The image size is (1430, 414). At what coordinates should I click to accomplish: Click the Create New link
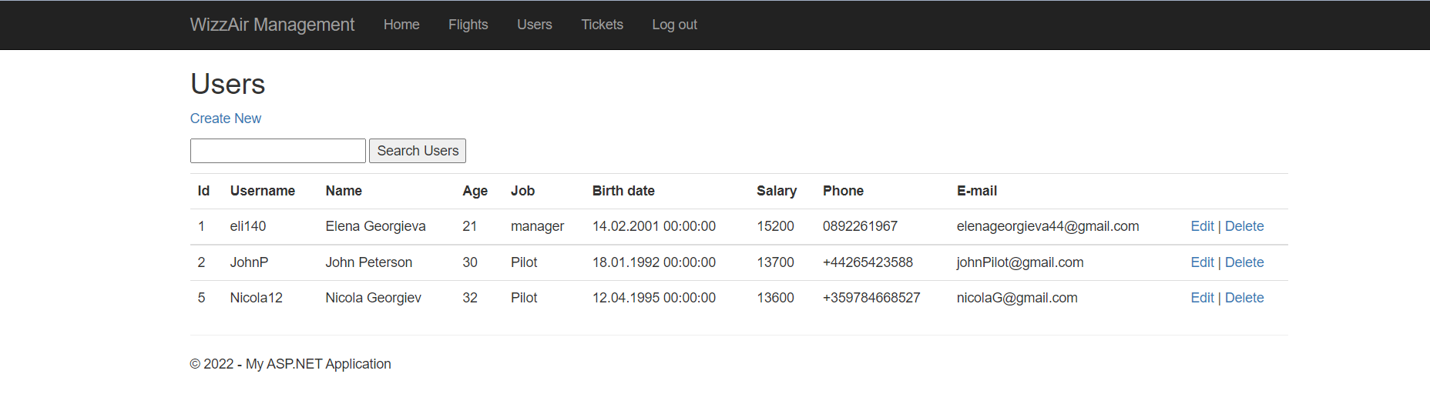coord(226,119)
